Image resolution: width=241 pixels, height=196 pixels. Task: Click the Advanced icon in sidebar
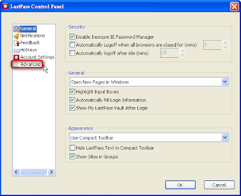pos(16,64)
